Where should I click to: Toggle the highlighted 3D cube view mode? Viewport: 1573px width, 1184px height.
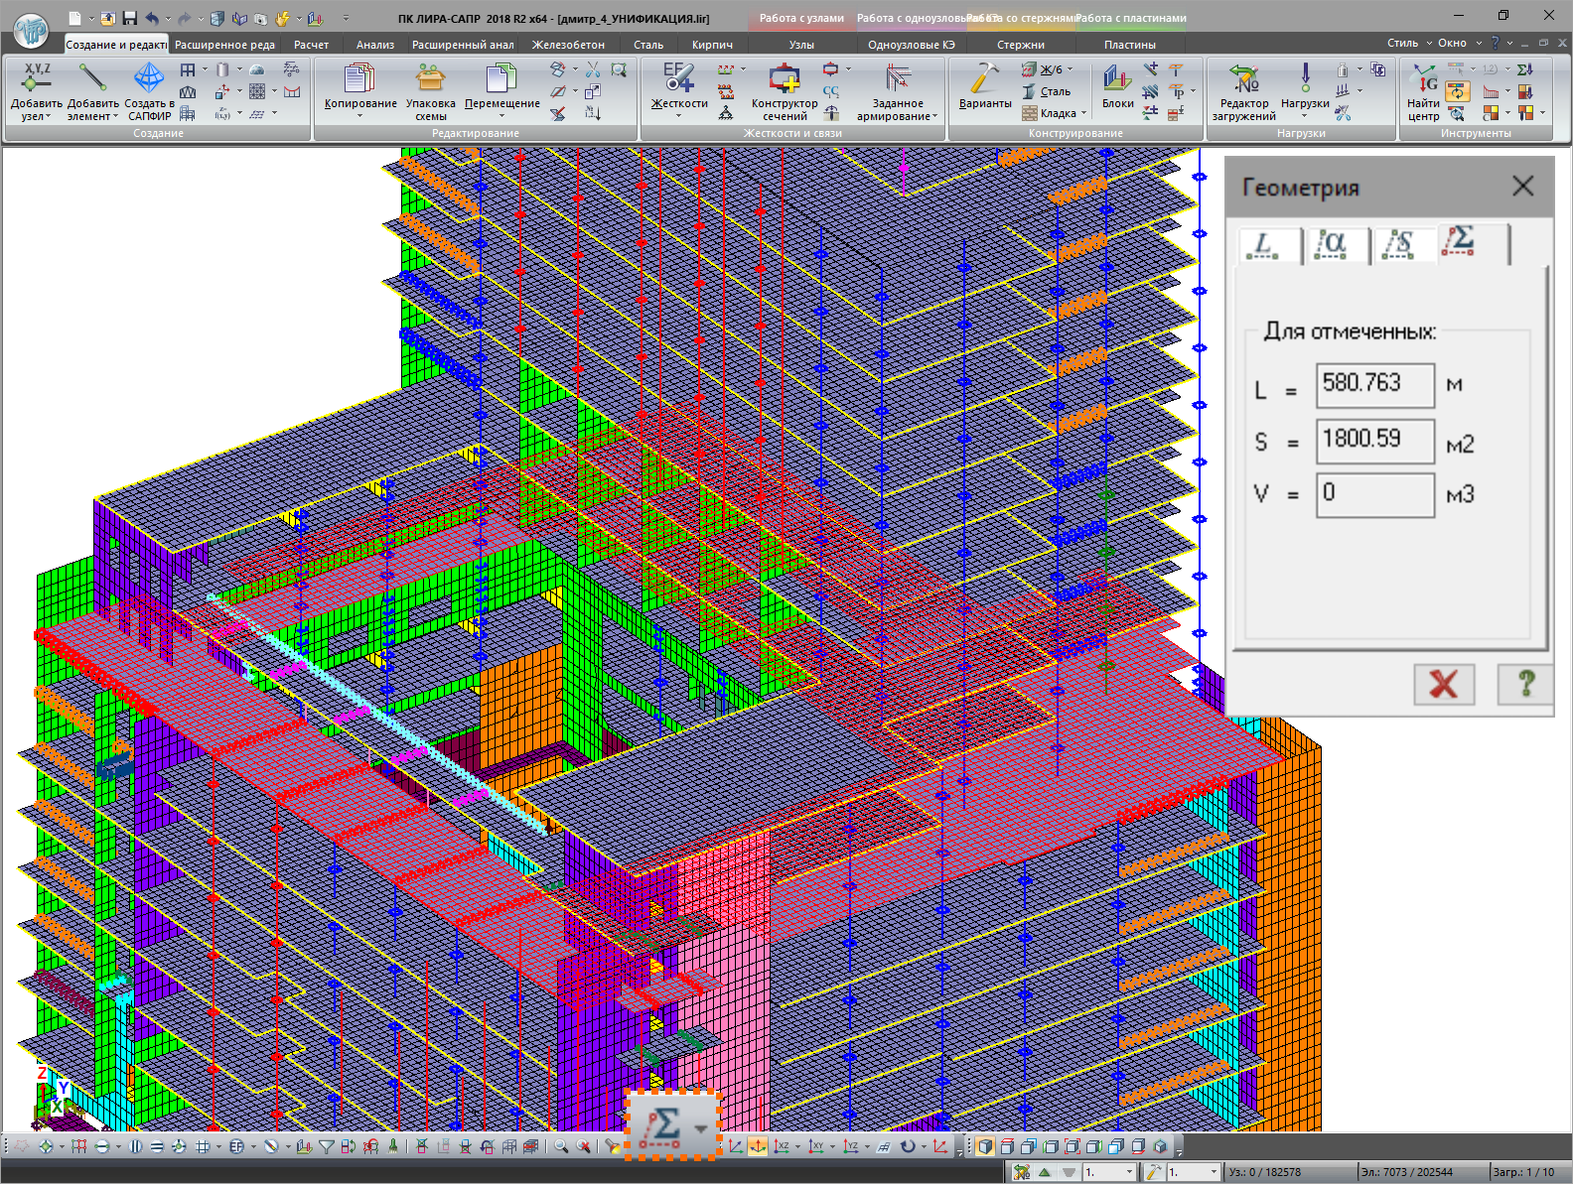coord(984,1146)
